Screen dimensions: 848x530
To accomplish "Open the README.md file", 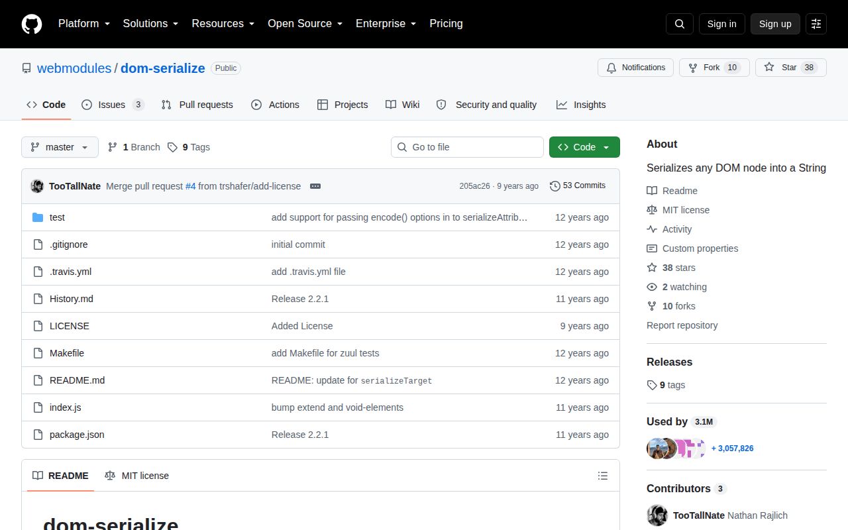I will click(x=77, y=380).
